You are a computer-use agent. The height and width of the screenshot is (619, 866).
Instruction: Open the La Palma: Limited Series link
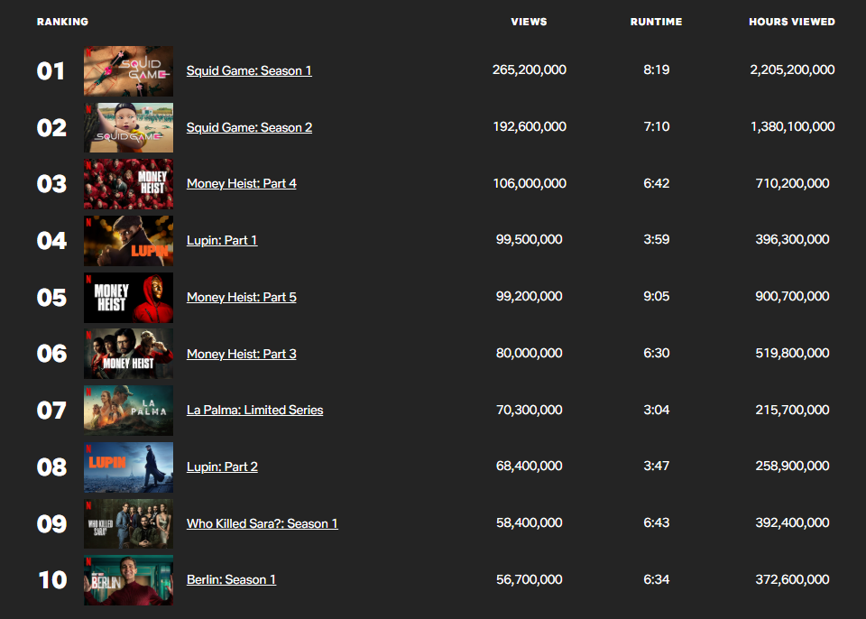click(x=254, y=410)
